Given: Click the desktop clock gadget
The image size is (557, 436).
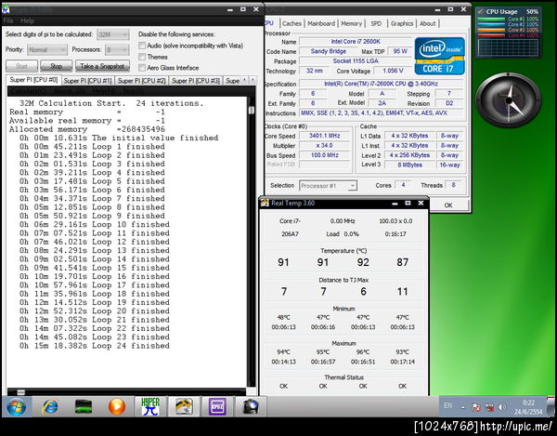Looking at the screenshot, I should [509, 100].
